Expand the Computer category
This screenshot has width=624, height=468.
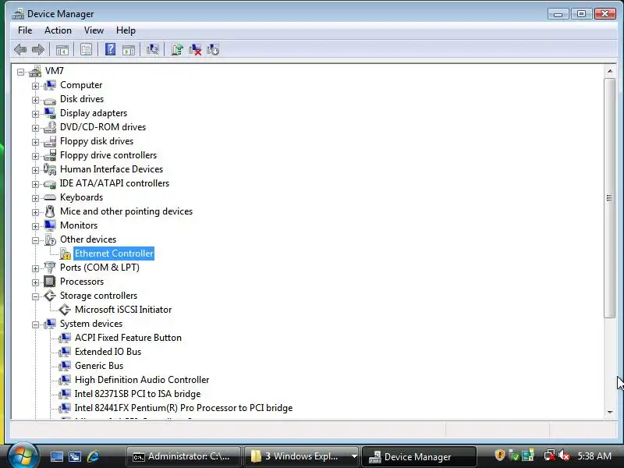35,86
